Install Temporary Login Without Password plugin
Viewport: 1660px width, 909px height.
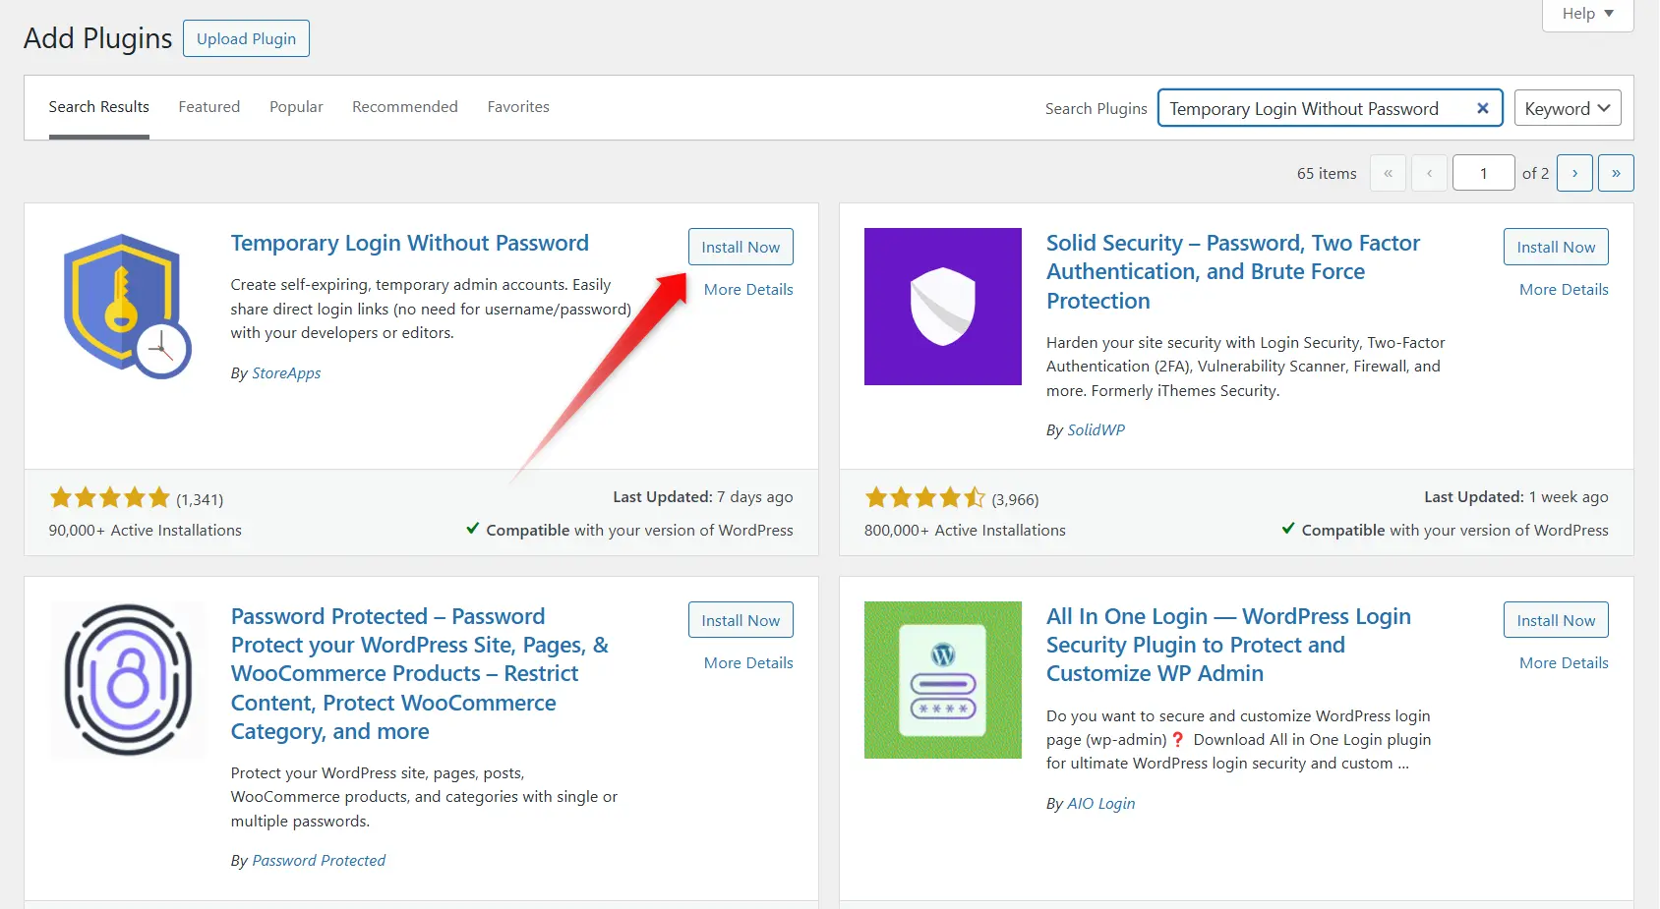pos(740,247)
